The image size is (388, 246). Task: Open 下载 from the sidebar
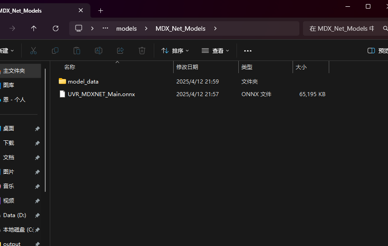(x=9, y=143)
